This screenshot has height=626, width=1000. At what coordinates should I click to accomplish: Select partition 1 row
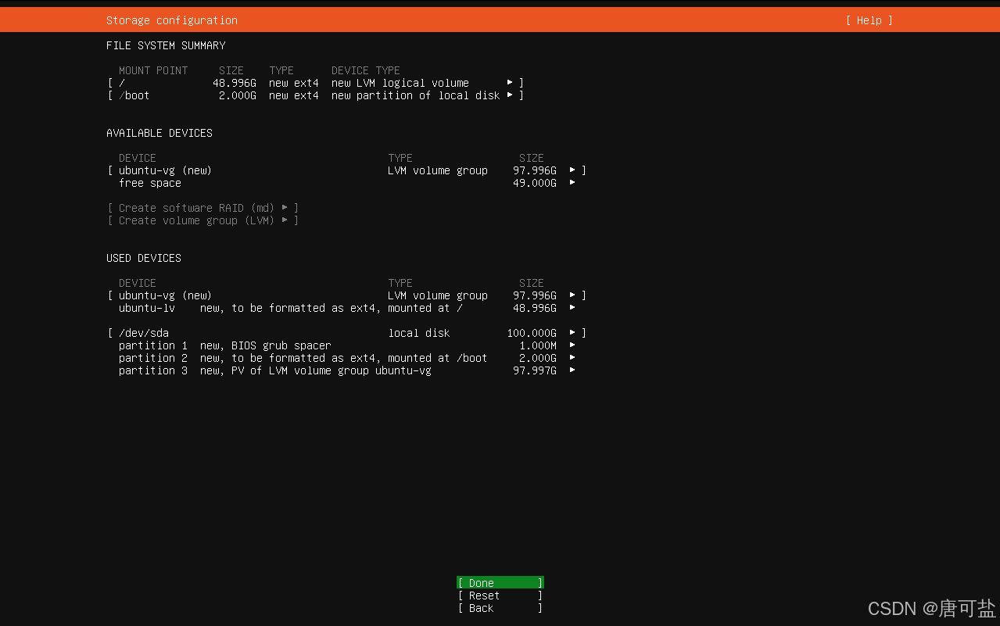[x=347, y=345]
